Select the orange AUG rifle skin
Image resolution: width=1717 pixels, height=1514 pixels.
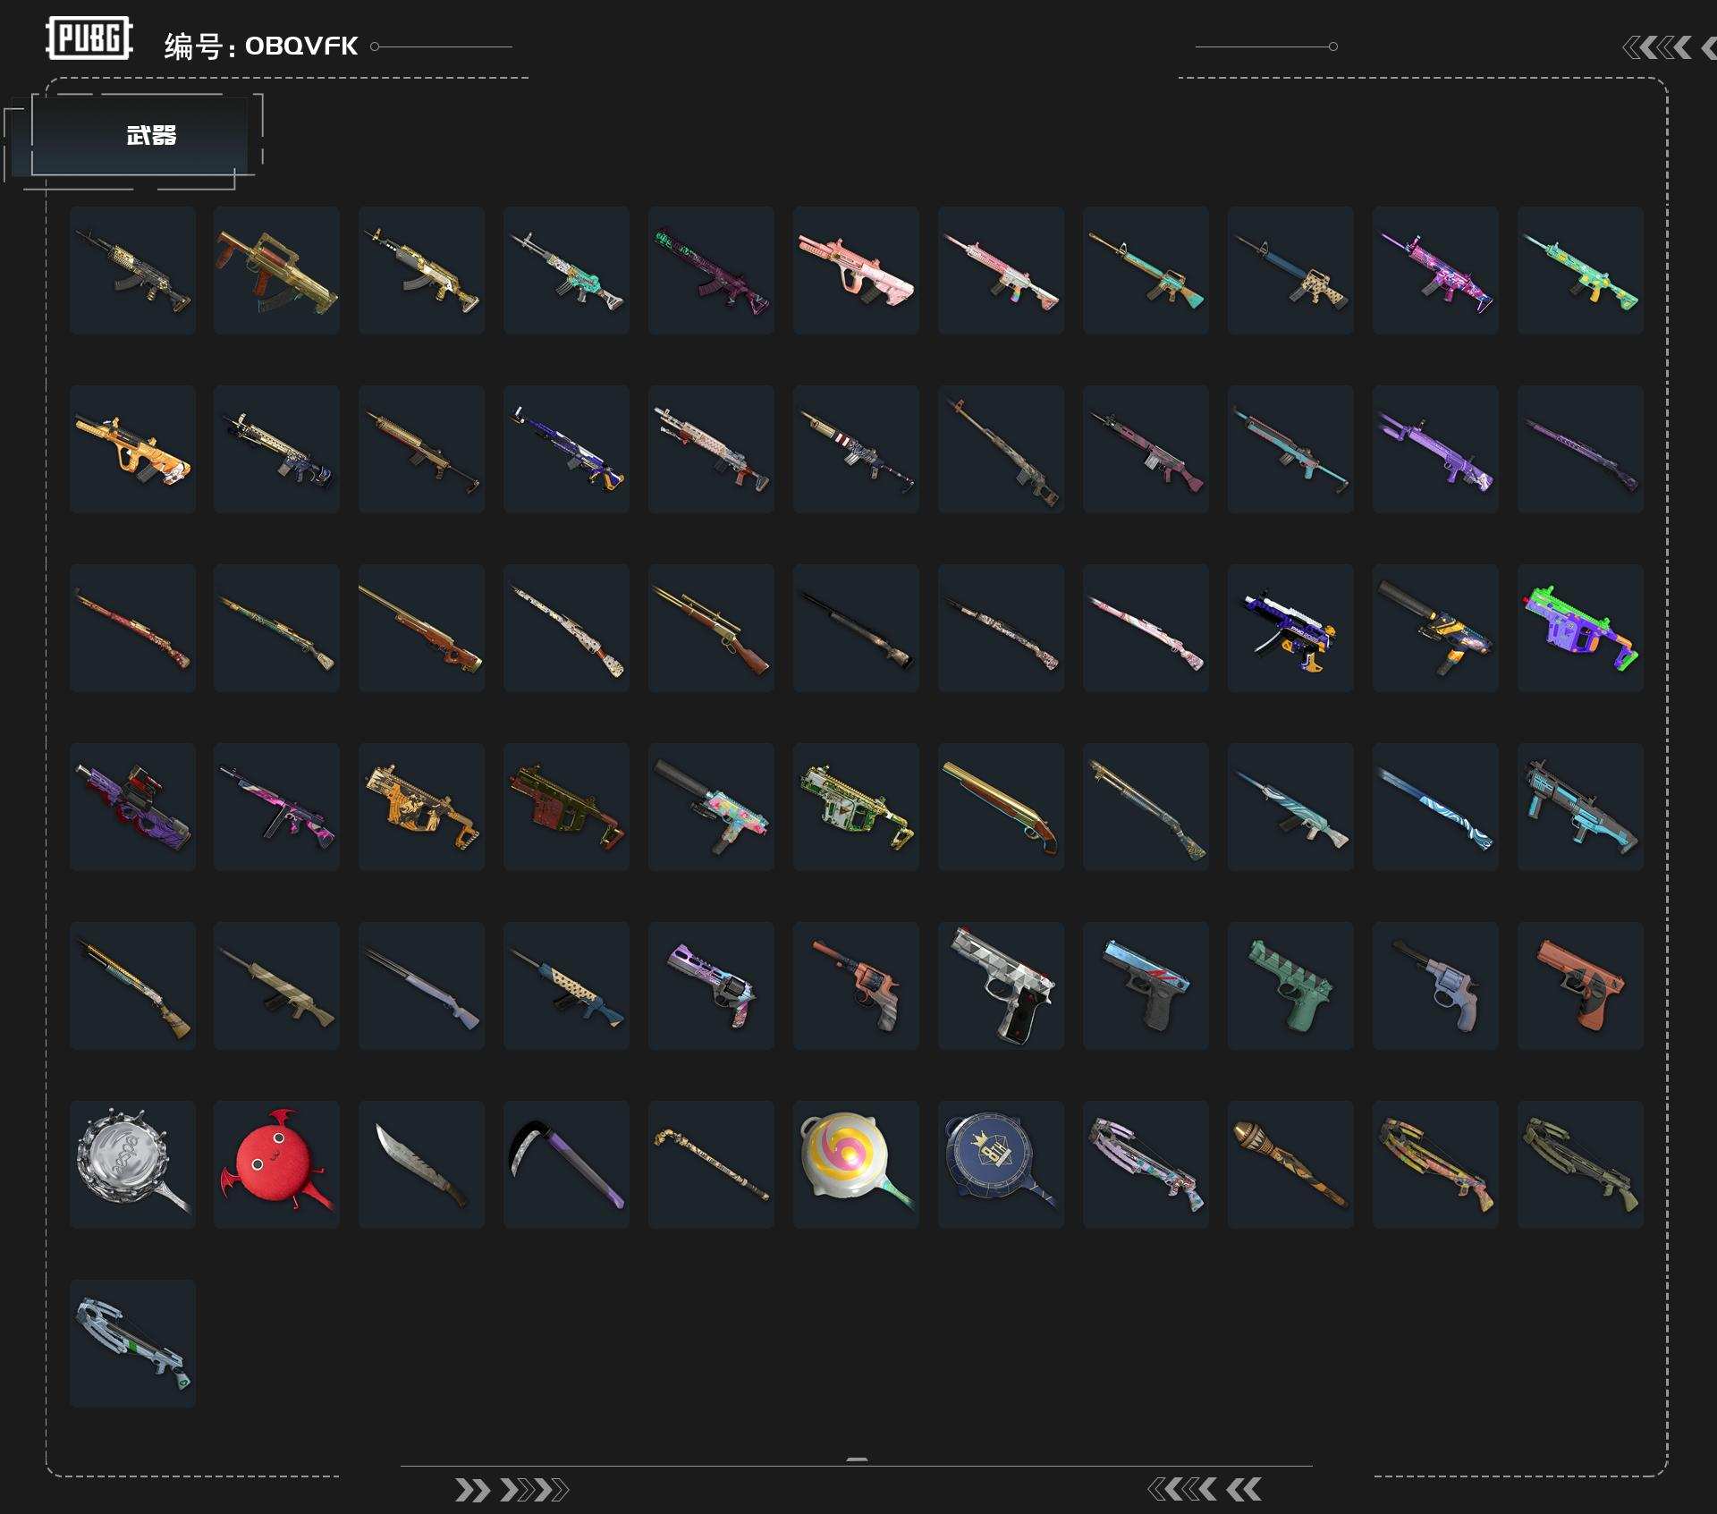tap(132, 449)
